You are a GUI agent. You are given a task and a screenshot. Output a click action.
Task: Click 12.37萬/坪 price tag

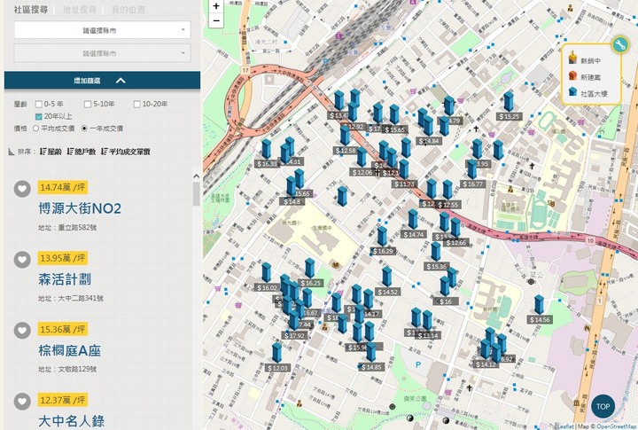[x=63, y=400]
